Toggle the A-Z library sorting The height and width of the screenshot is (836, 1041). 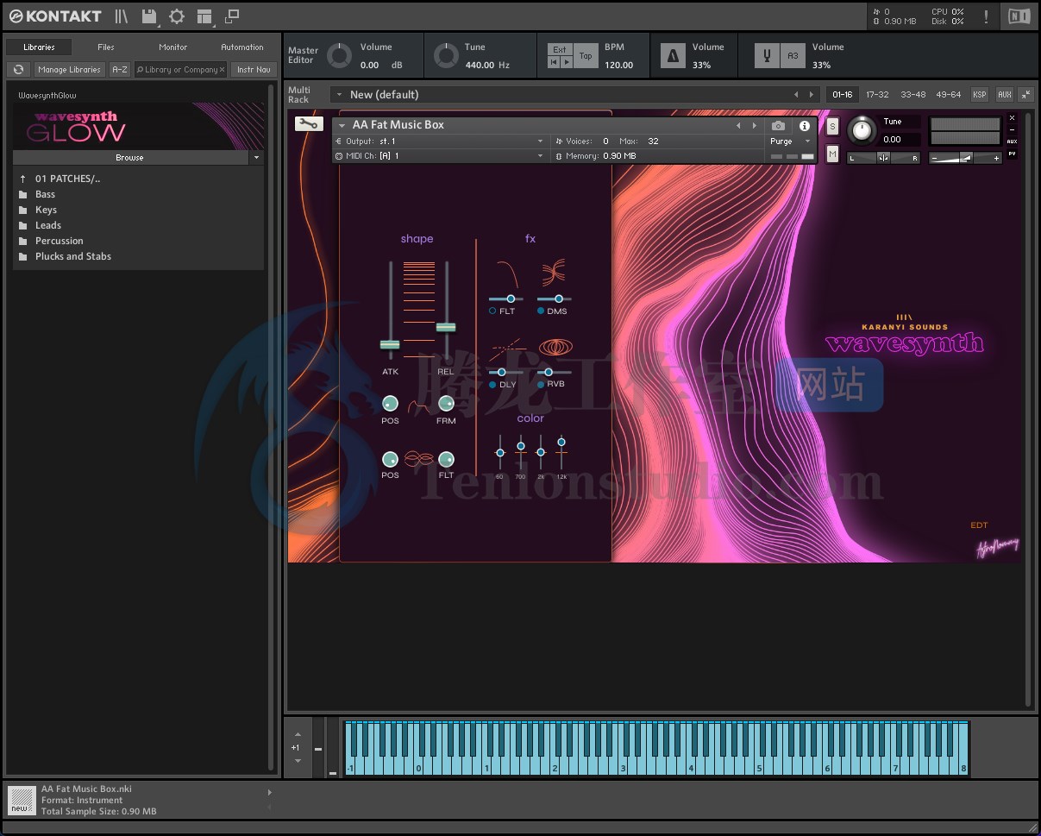click(x=120, y=70)
